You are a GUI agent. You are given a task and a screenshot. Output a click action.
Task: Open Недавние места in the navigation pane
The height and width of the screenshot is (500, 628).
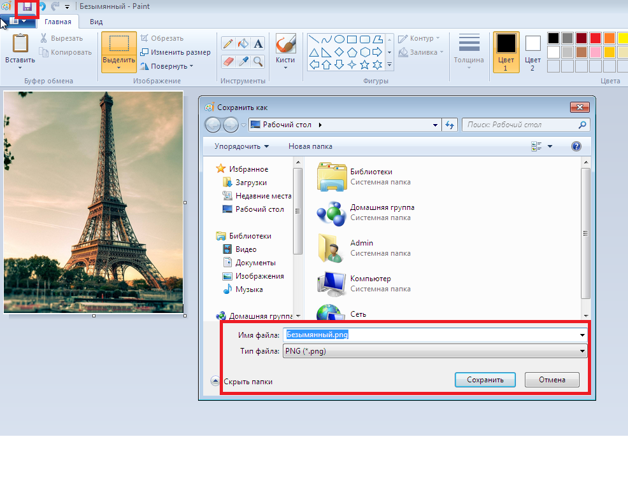pyautogui.click(x=257, y=196)
